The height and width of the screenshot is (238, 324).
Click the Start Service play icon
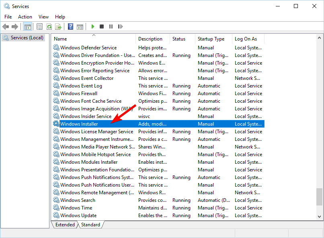tap(93, 26)
